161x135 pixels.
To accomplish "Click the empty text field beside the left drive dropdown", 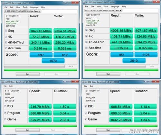I will [x=60, y=11].
